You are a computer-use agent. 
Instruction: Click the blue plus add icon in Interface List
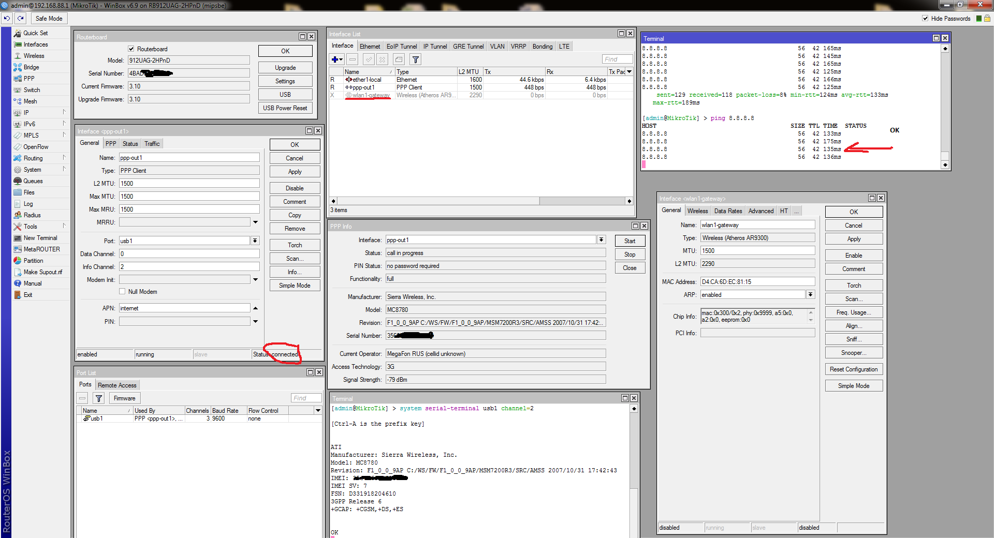[x=337, y=59]
